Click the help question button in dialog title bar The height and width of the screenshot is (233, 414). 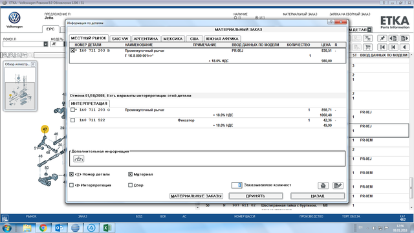point(331,22)
